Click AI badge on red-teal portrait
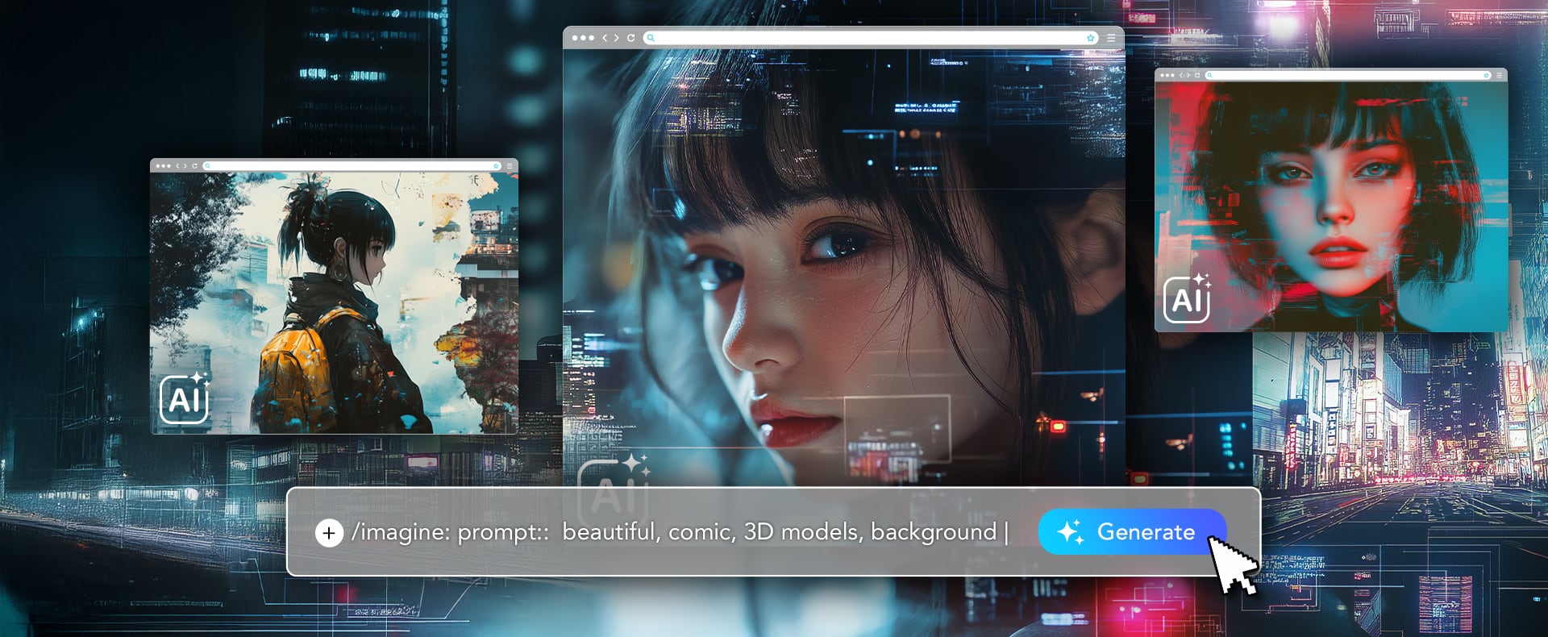 tap(1187, 299)
